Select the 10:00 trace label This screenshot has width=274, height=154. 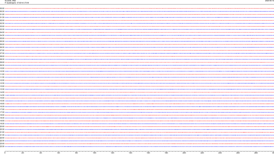click(x=2, y=68)
